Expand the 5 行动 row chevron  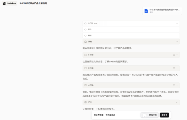(177, 55)
